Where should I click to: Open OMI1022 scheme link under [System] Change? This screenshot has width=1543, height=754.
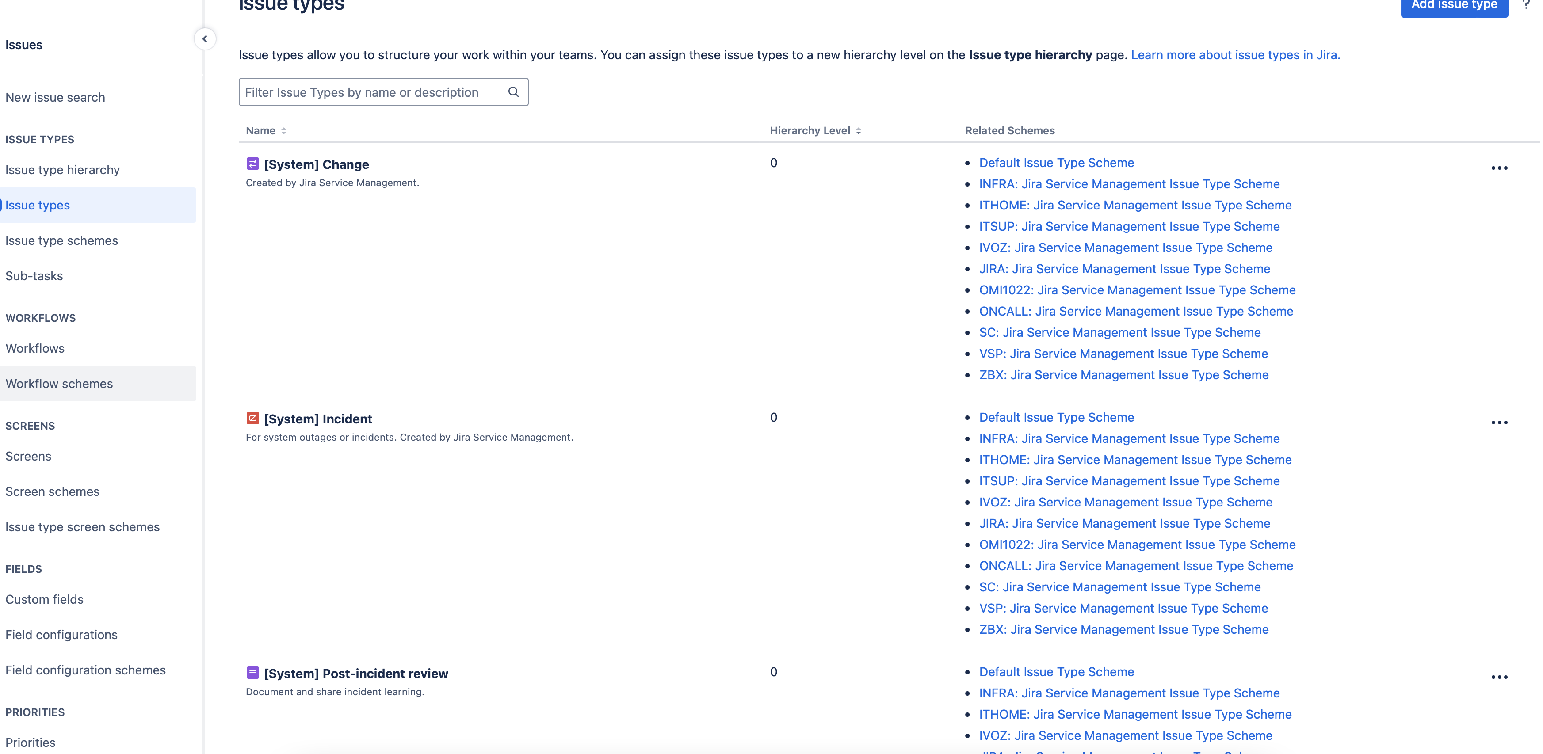coord(1137,290)
